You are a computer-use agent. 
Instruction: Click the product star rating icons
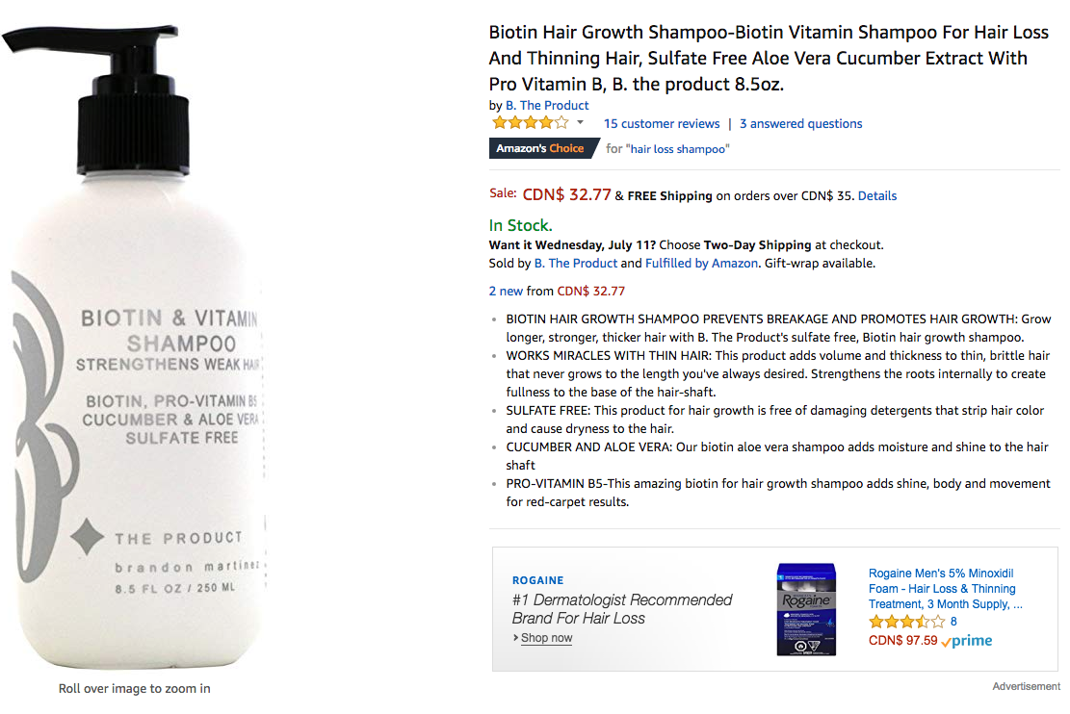click(531, 123)
